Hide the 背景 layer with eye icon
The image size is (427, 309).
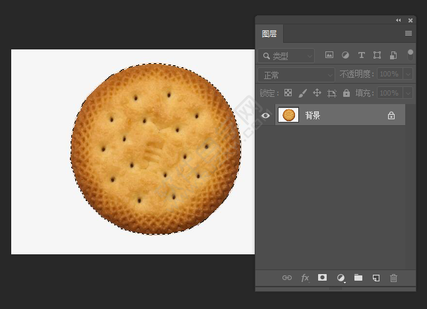click(265, 115)
